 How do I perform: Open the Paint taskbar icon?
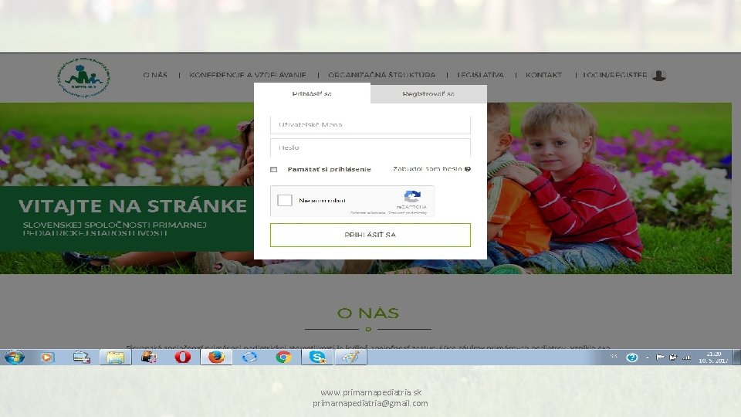click(x=350, y=357)
